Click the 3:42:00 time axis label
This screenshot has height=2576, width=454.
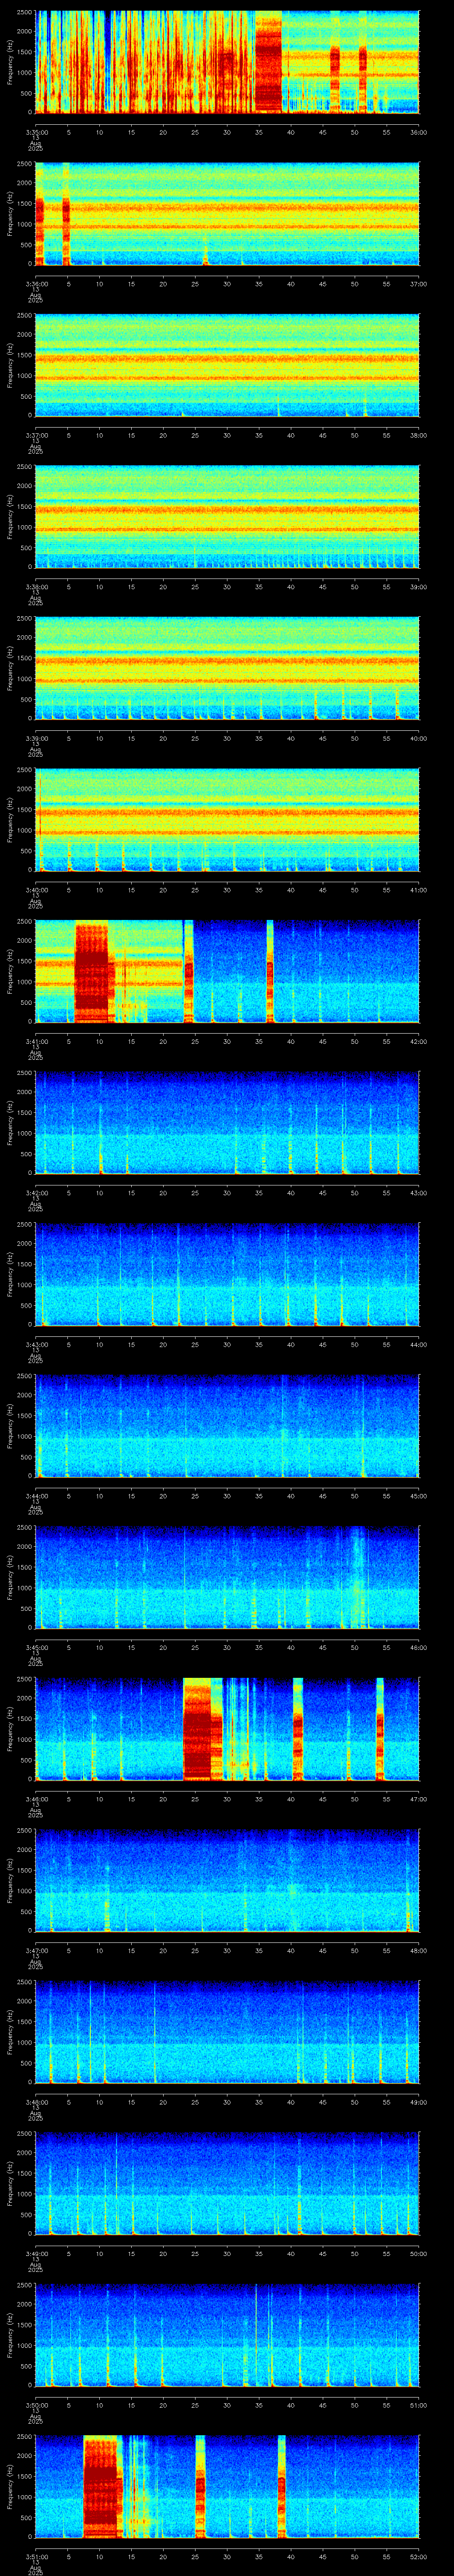pyautogui.click(x=36, y=1193)
